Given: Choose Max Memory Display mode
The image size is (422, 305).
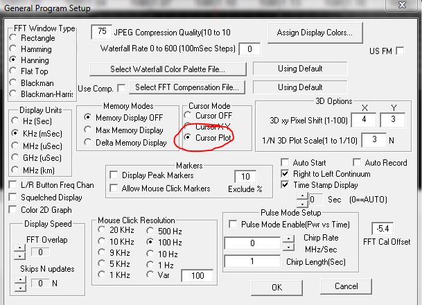Looking at the screenshot, I should [87, 130].
